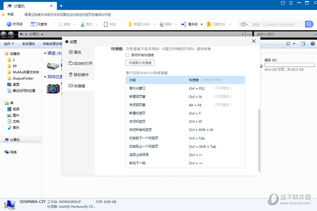Open the 时间线 timeline tool
This screenshot has height=211, width=317.
[x=14, y=24]
